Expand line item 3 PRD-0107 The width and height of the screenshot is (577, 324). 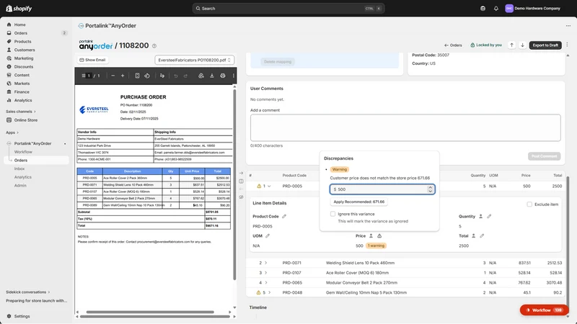265,273
